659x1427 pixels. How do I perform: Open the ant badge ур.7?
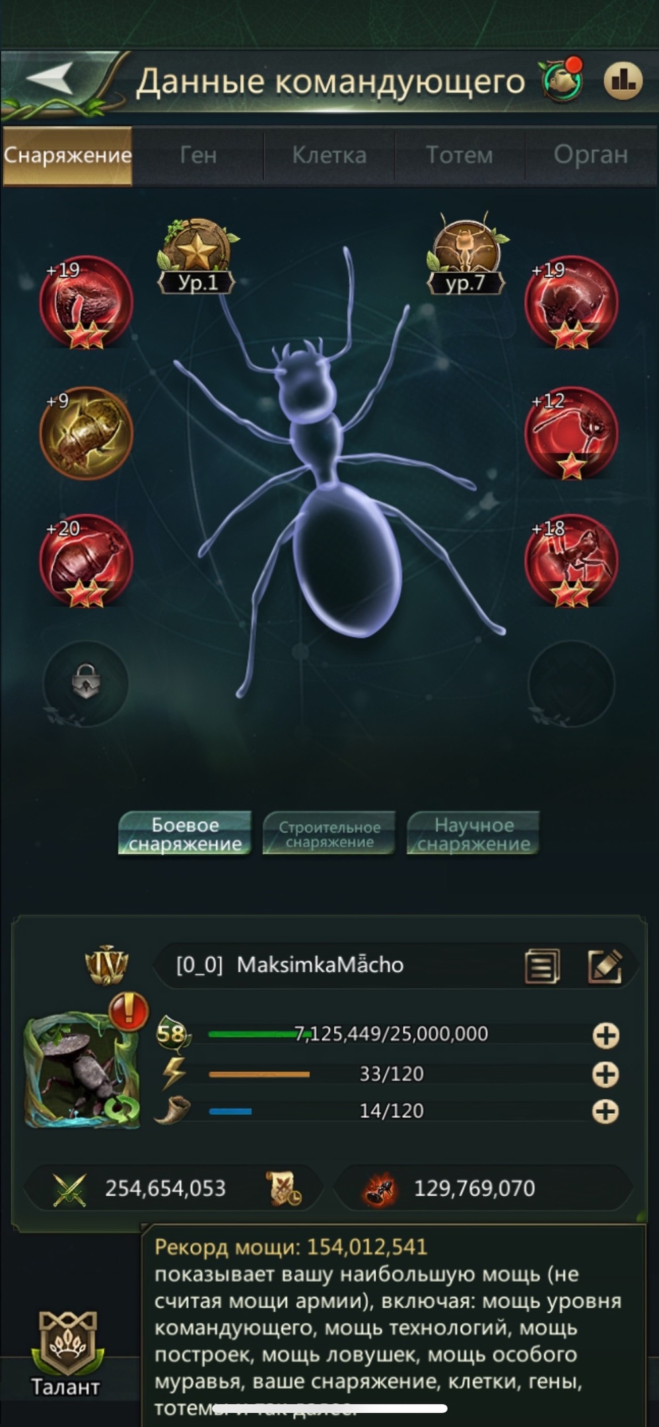pyautogui.click(x=467, y=254)
